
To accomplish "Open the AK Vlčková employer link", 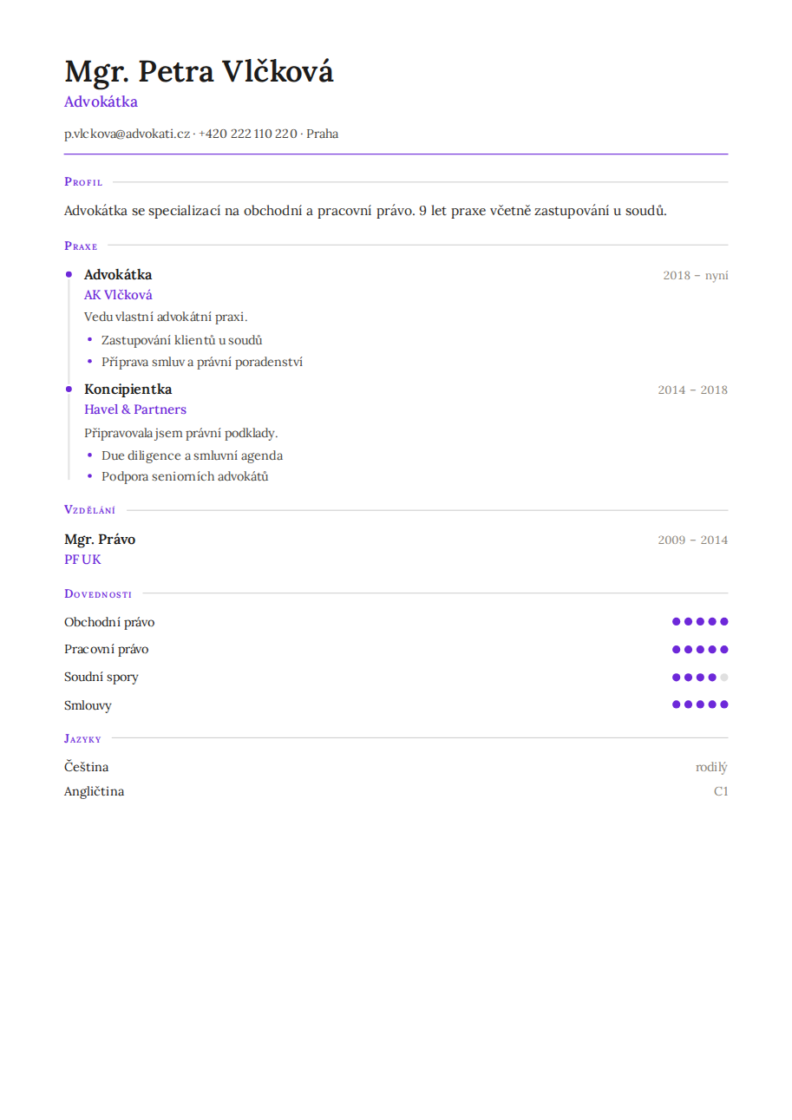I will coord(118,295).
